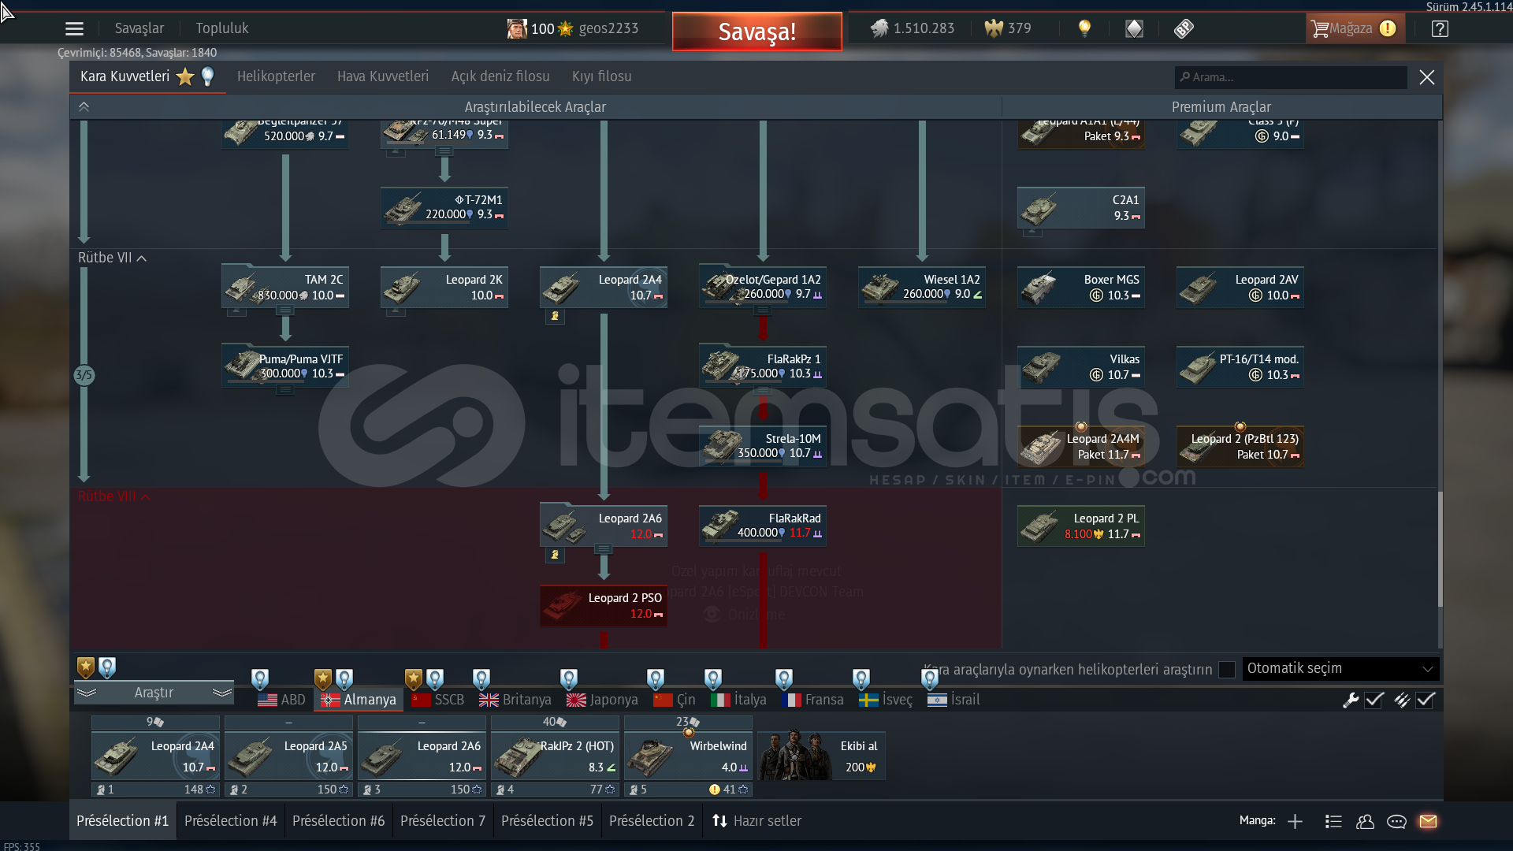The height and width of the screenshot is (851, 1513).
Task: Click the research tree vertical scrollbar
Action: click(x=1440, y=549)
